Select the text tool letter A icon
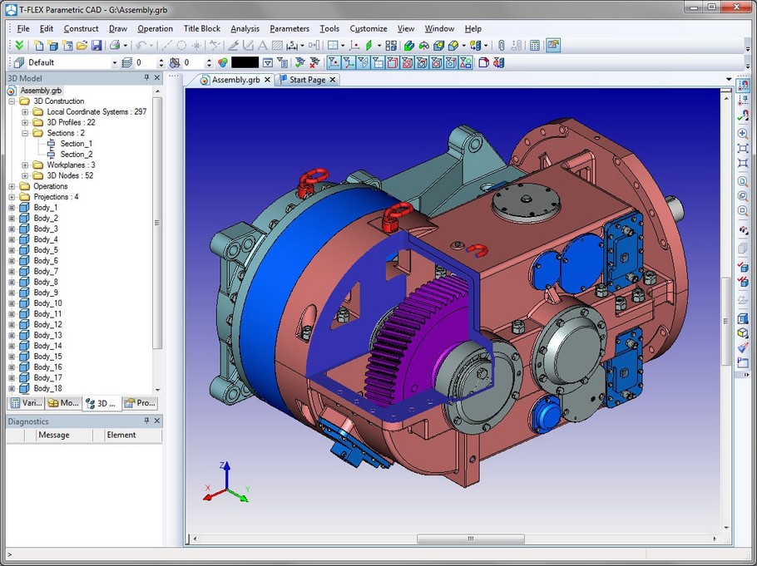Image resolution: width=757 pixels, height=566 pixels. pos(261,45)
